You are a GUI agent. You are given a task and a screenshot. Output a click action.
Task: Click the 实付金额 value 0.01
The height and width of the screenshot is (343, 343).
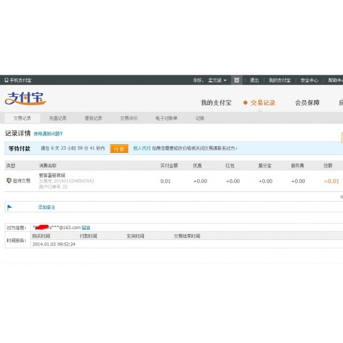pos(165,181)
